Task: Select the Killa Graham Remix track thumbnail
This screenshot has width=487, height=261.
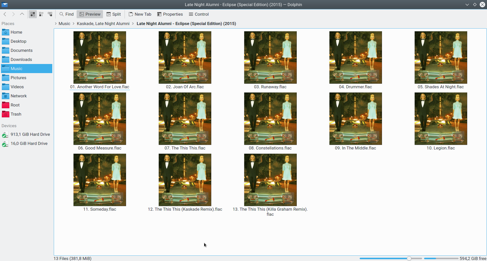Action: click(x=270, y=180)
